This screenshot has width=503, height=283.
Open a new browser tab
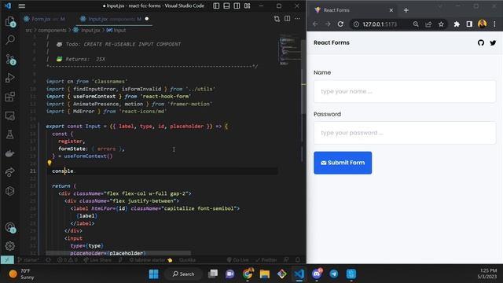tap(406, 10)
